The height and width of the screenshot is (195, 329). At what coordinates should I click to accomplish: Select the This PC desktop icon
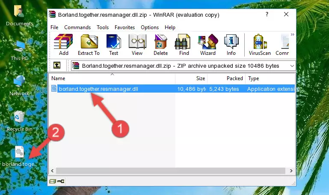tap(20, 51)
